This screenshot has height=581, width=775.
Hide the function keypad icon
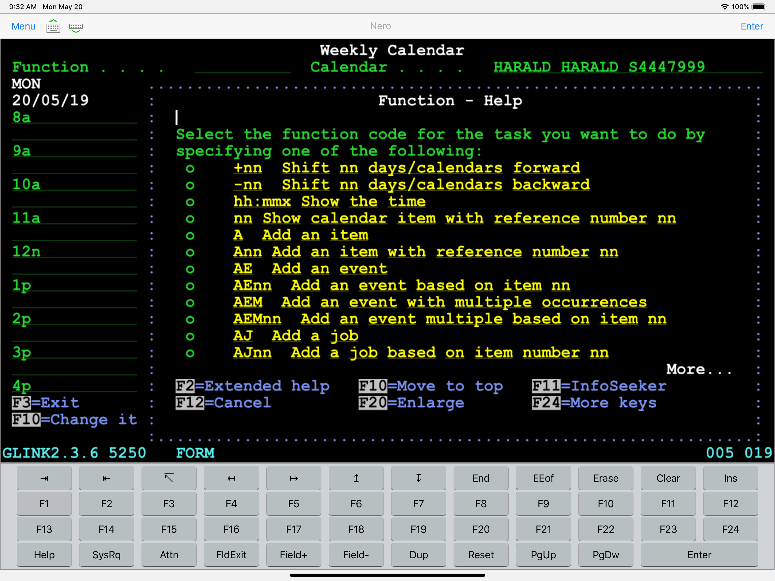pos(76,27)
